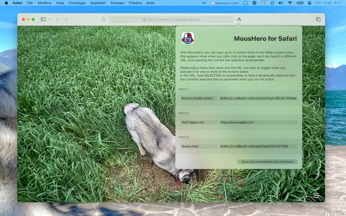The height and width of the screenshot is (216, 346).
Task: Click the 'MousHero for Safari' heading
Action: click(x=265, y=39)
